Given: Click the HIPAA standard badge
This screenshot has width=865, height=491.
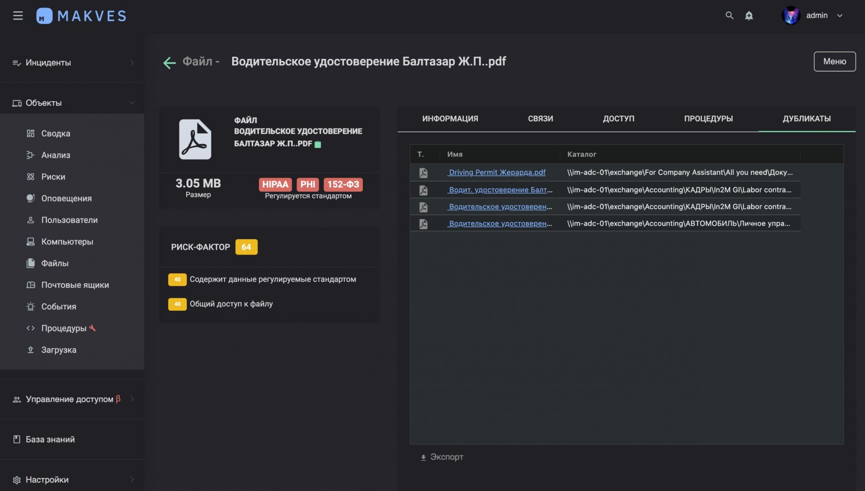Looking at the screenshot, I should (x=275, y=184).
